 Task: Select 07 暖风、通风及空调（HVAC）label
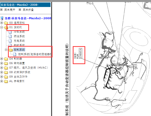coord(28,68)
